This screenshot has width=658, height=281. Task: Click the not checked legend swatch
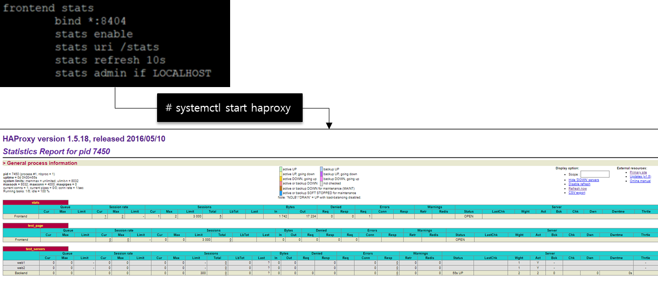click(x=321, y=183)
